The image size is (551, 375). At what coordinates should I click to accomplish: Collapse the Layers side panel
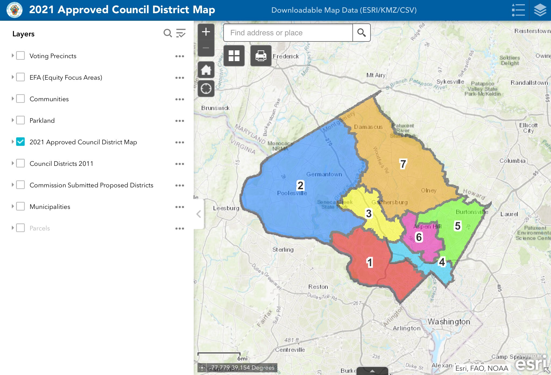[x=198, y=214]
